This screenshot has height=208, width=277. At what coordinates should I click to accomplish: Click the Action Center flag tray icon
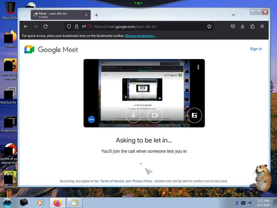236,203
